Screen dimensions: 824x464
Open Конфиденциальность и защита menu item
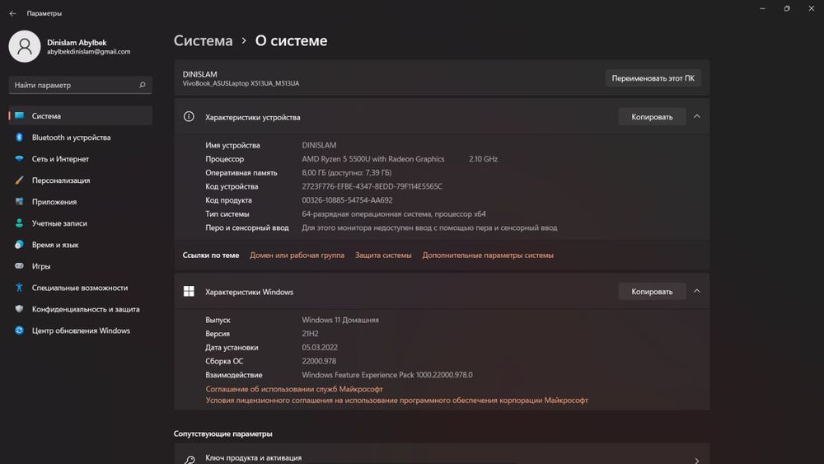[86, 309]
